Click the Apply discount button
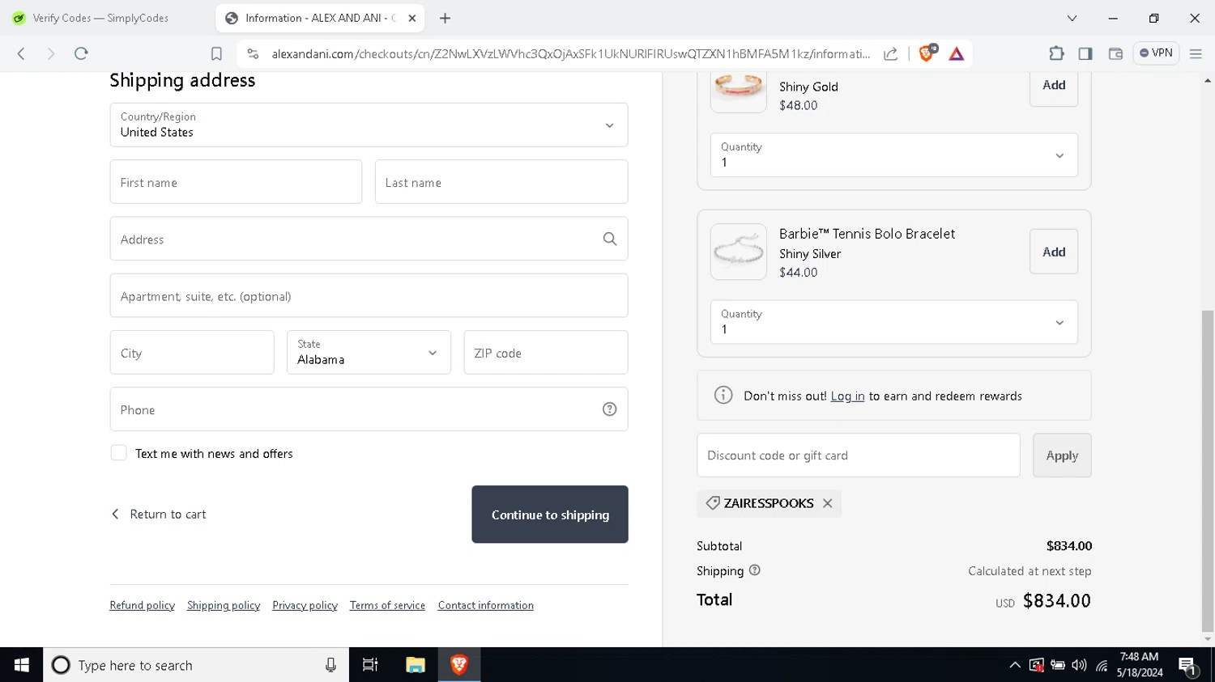 click(1062, 455)
